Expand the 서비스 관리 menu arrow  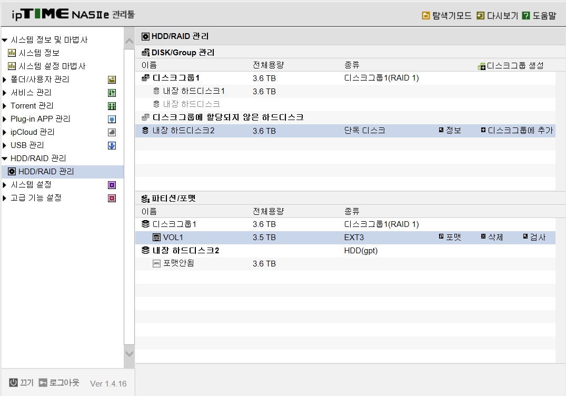click(4, 93)
